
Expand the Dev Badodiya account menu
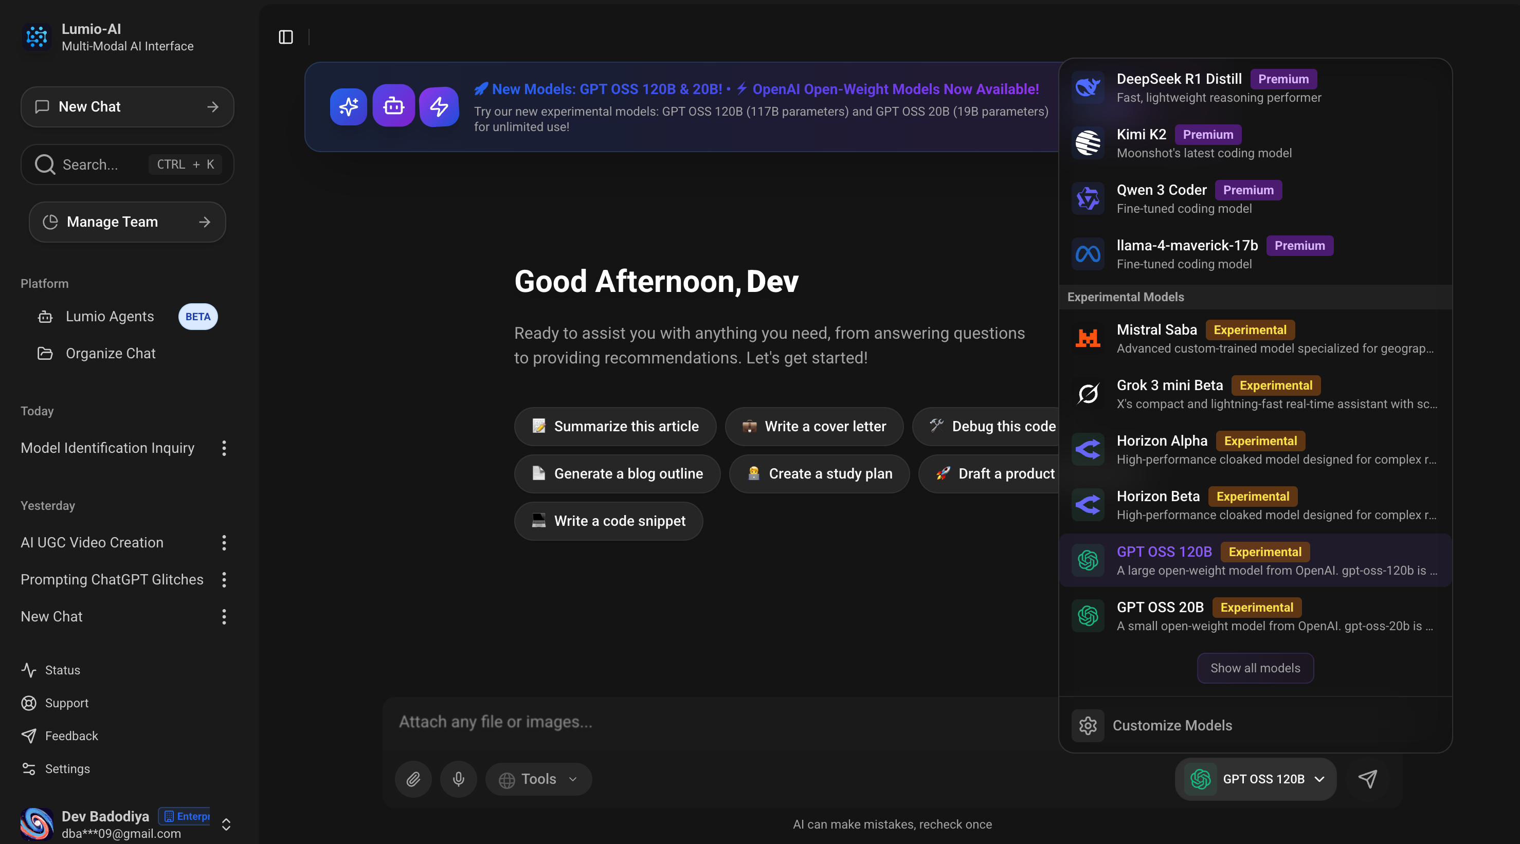pos(226,824)
